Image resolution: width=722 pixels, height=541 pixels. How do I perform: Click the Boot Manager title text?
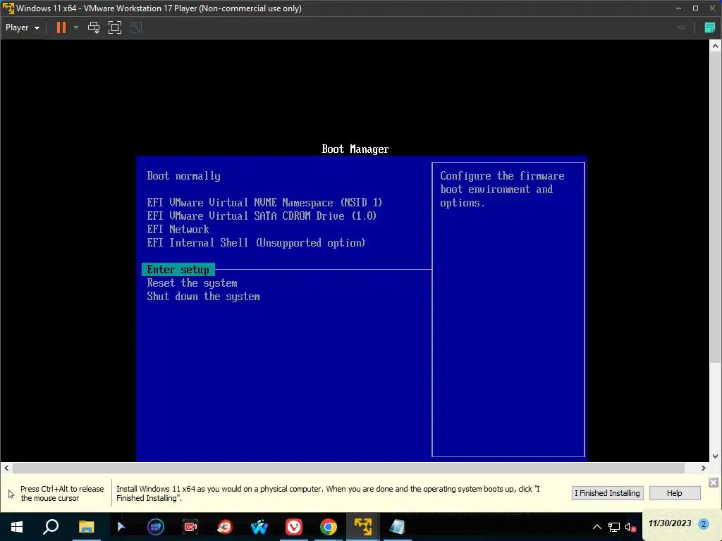(355, 149)
